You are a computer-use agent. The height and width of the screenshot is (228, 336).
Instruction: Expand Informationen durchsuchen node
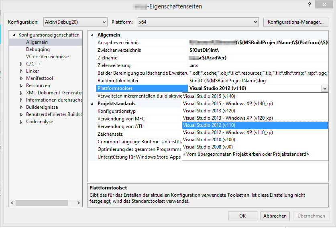pos(21,100)
